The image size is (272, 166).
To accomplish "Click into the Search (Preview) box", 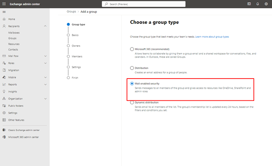I will click(144, 4).
